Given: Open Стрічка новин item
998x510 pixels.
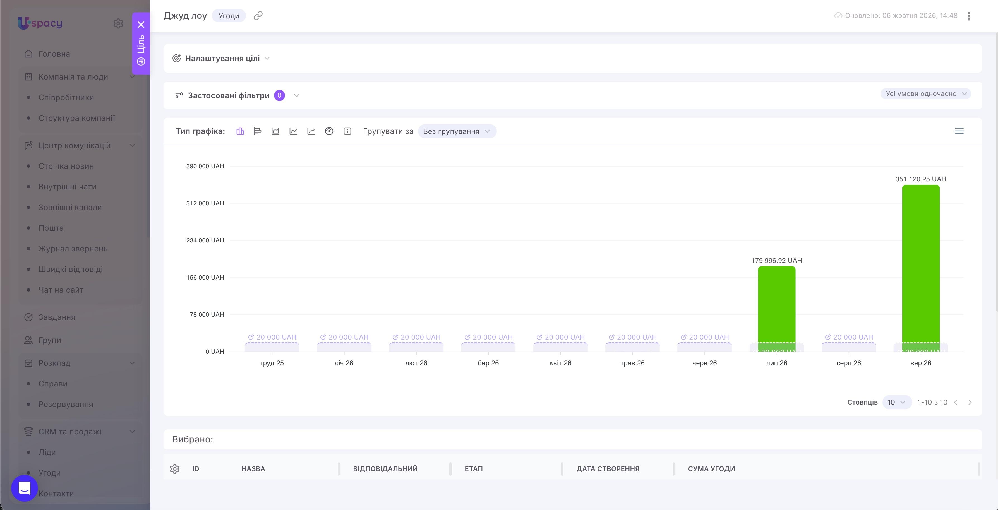Looking at the screenshot, I should [66, 166].
